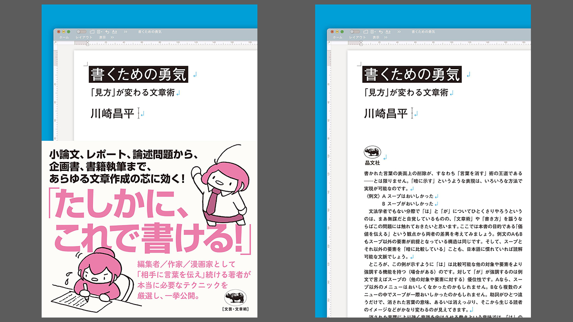Click the Undo arrow in the body-text cover's window
Image resolution: width=573 pixels, height=322 pixels.
tap(381, 32)
